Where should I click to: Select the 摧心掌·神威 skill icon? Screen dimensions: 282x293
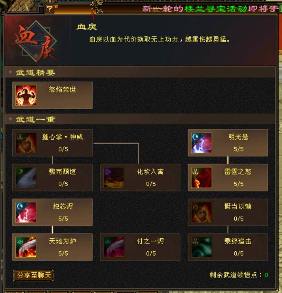point(26,143)
